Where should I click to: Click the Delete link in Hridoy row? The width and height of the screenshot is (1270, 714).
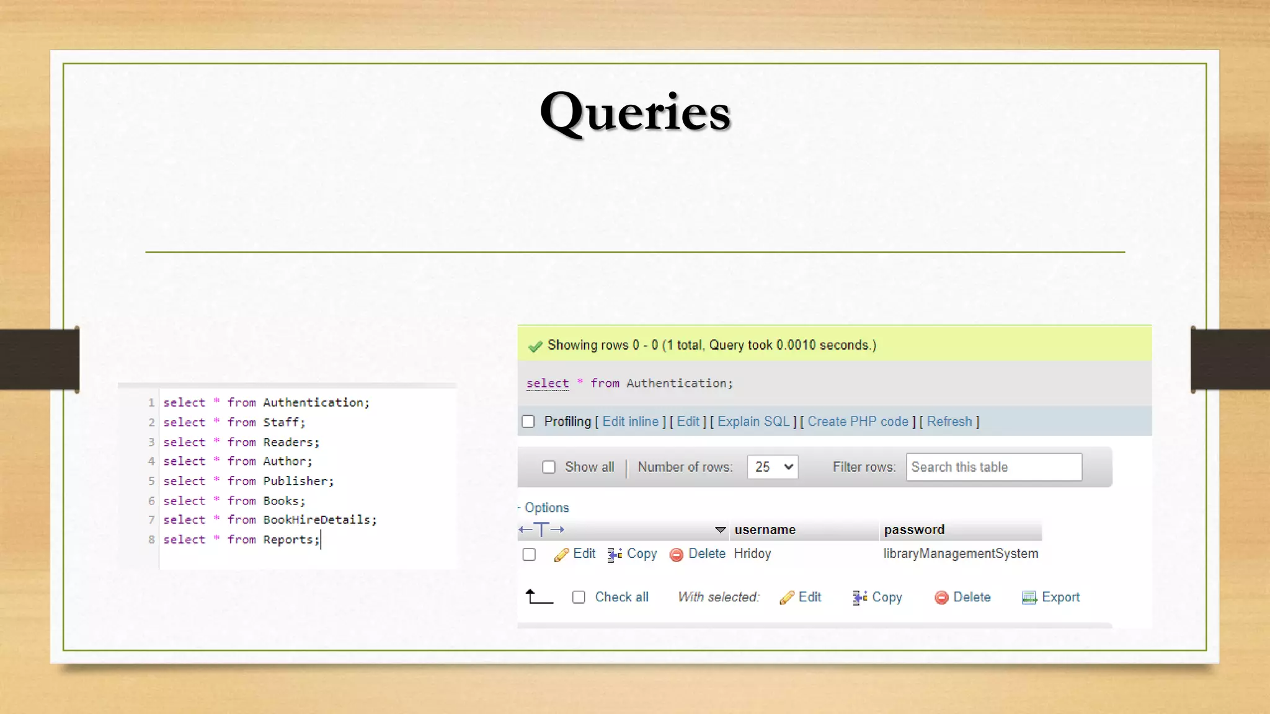tap(707, 553)
